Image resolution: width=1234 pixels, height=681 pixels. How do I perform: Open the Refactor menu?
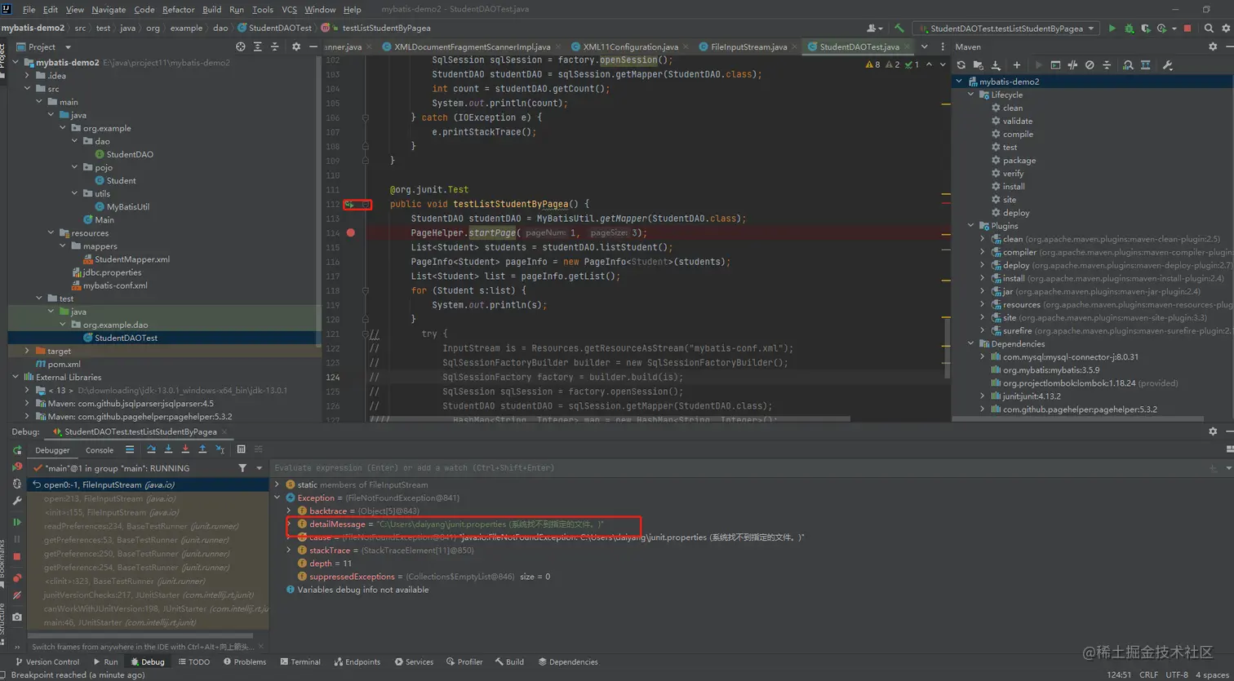click(x=178, y=10)
